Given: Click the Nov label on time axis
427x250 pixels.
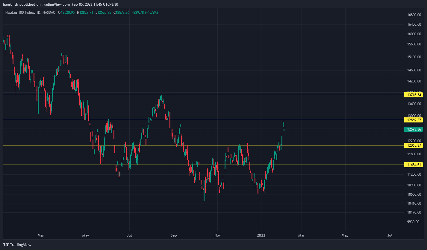Looking at the screenshot, I should [218, 235].
